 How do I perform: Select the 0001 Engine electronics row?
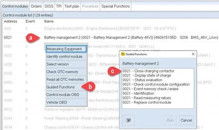pos(110,28)
